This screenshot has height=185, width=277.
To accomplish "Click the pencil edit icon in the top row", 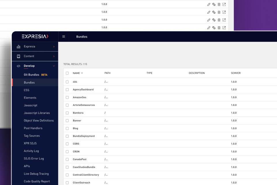I will click(209, 4).
